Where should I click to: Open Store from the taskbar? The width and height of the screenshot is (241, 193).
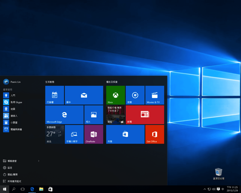pyautogui.click(x=50, y=189)
